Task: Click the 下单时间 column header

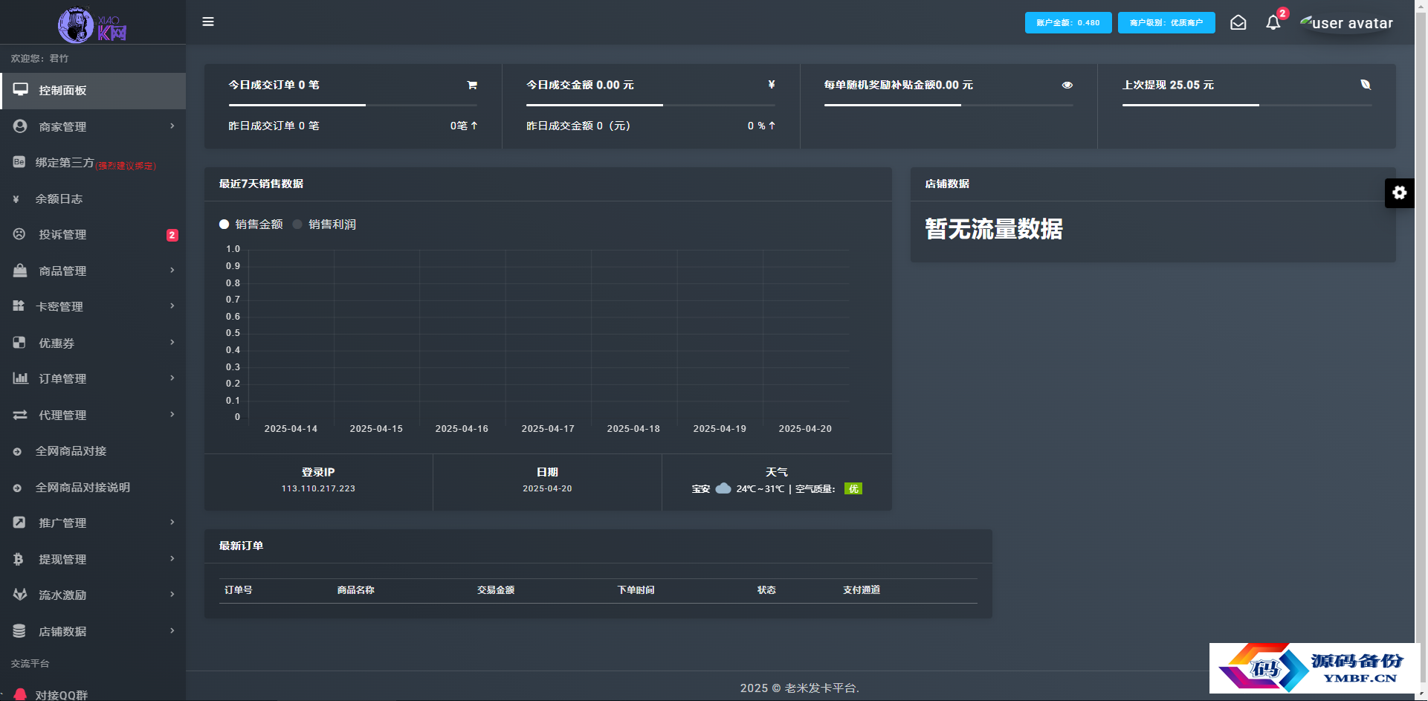Action: [636, 590]
